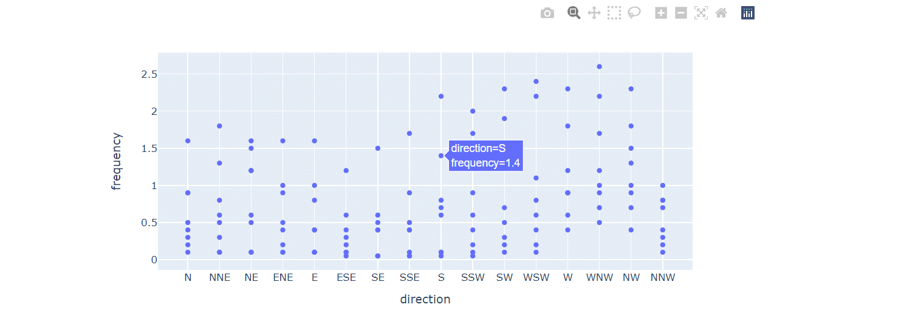Choose the Lasso Select tool
The height and width of the screenshot is (335, 918).
point(634,13)
